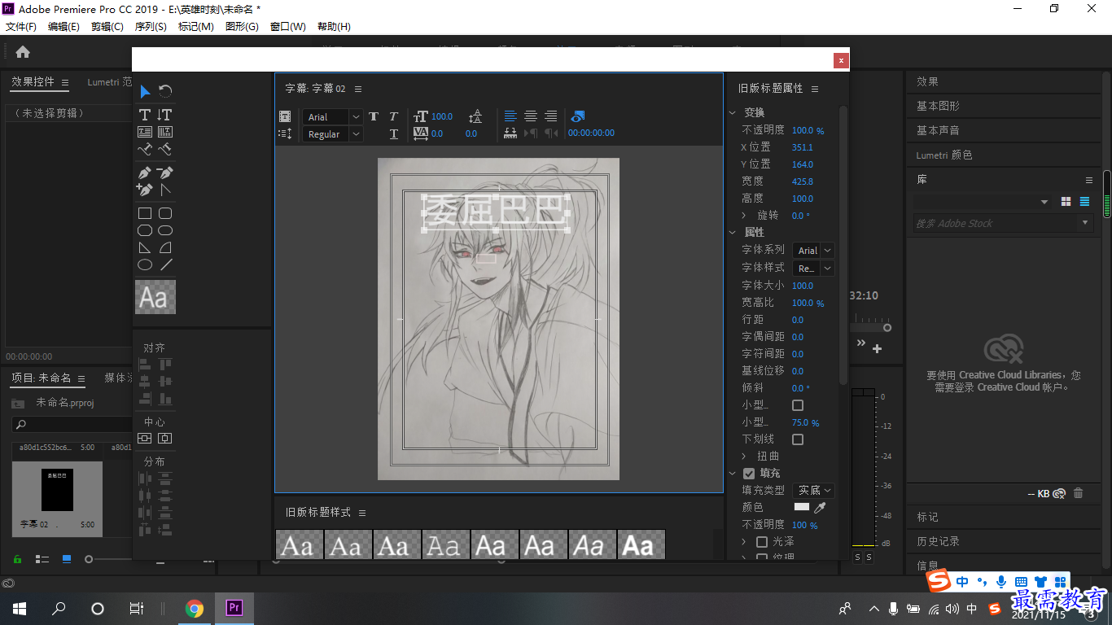Select the horizontal Area Type tool

pyautogui.click(x=145, y=132)
